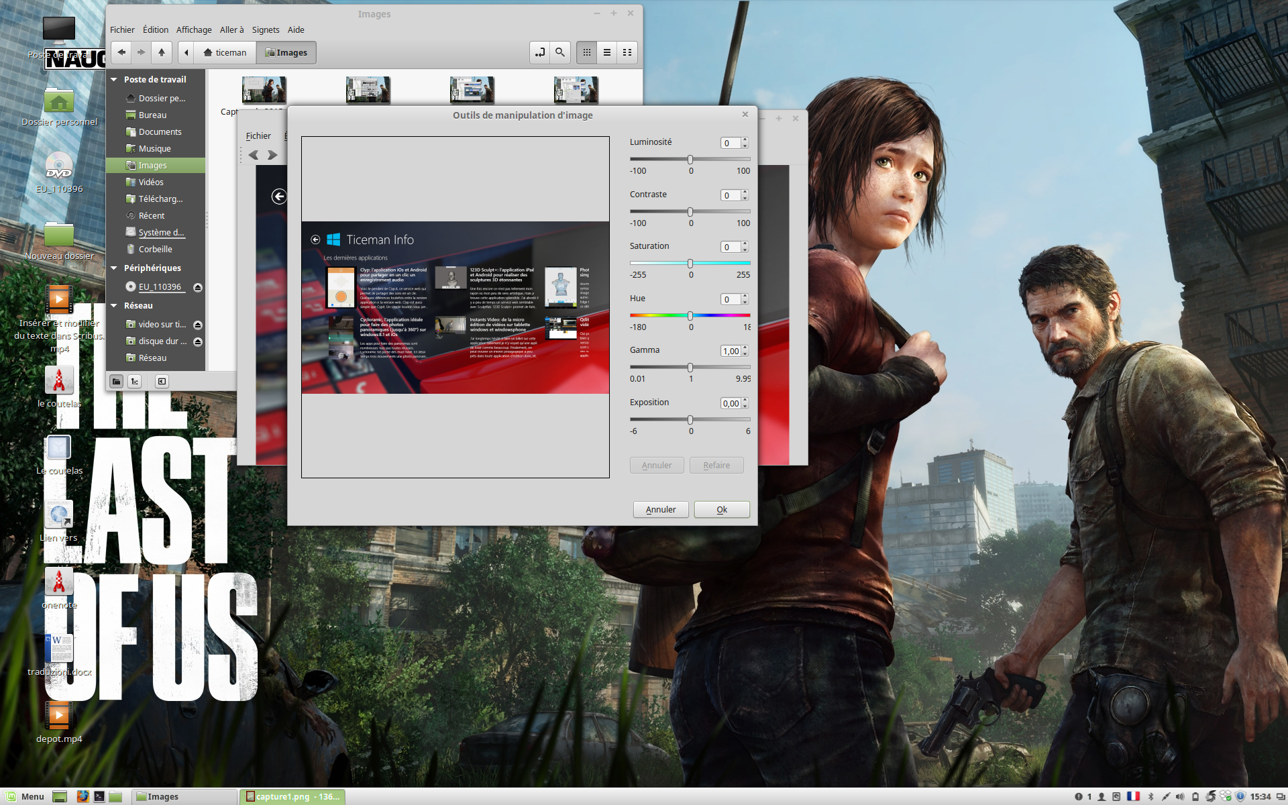The height and width of the screenshot is (805, 1288).
Task: Launch Firefox from the panel
Action: pyautogui.click(x=83, y=796)
